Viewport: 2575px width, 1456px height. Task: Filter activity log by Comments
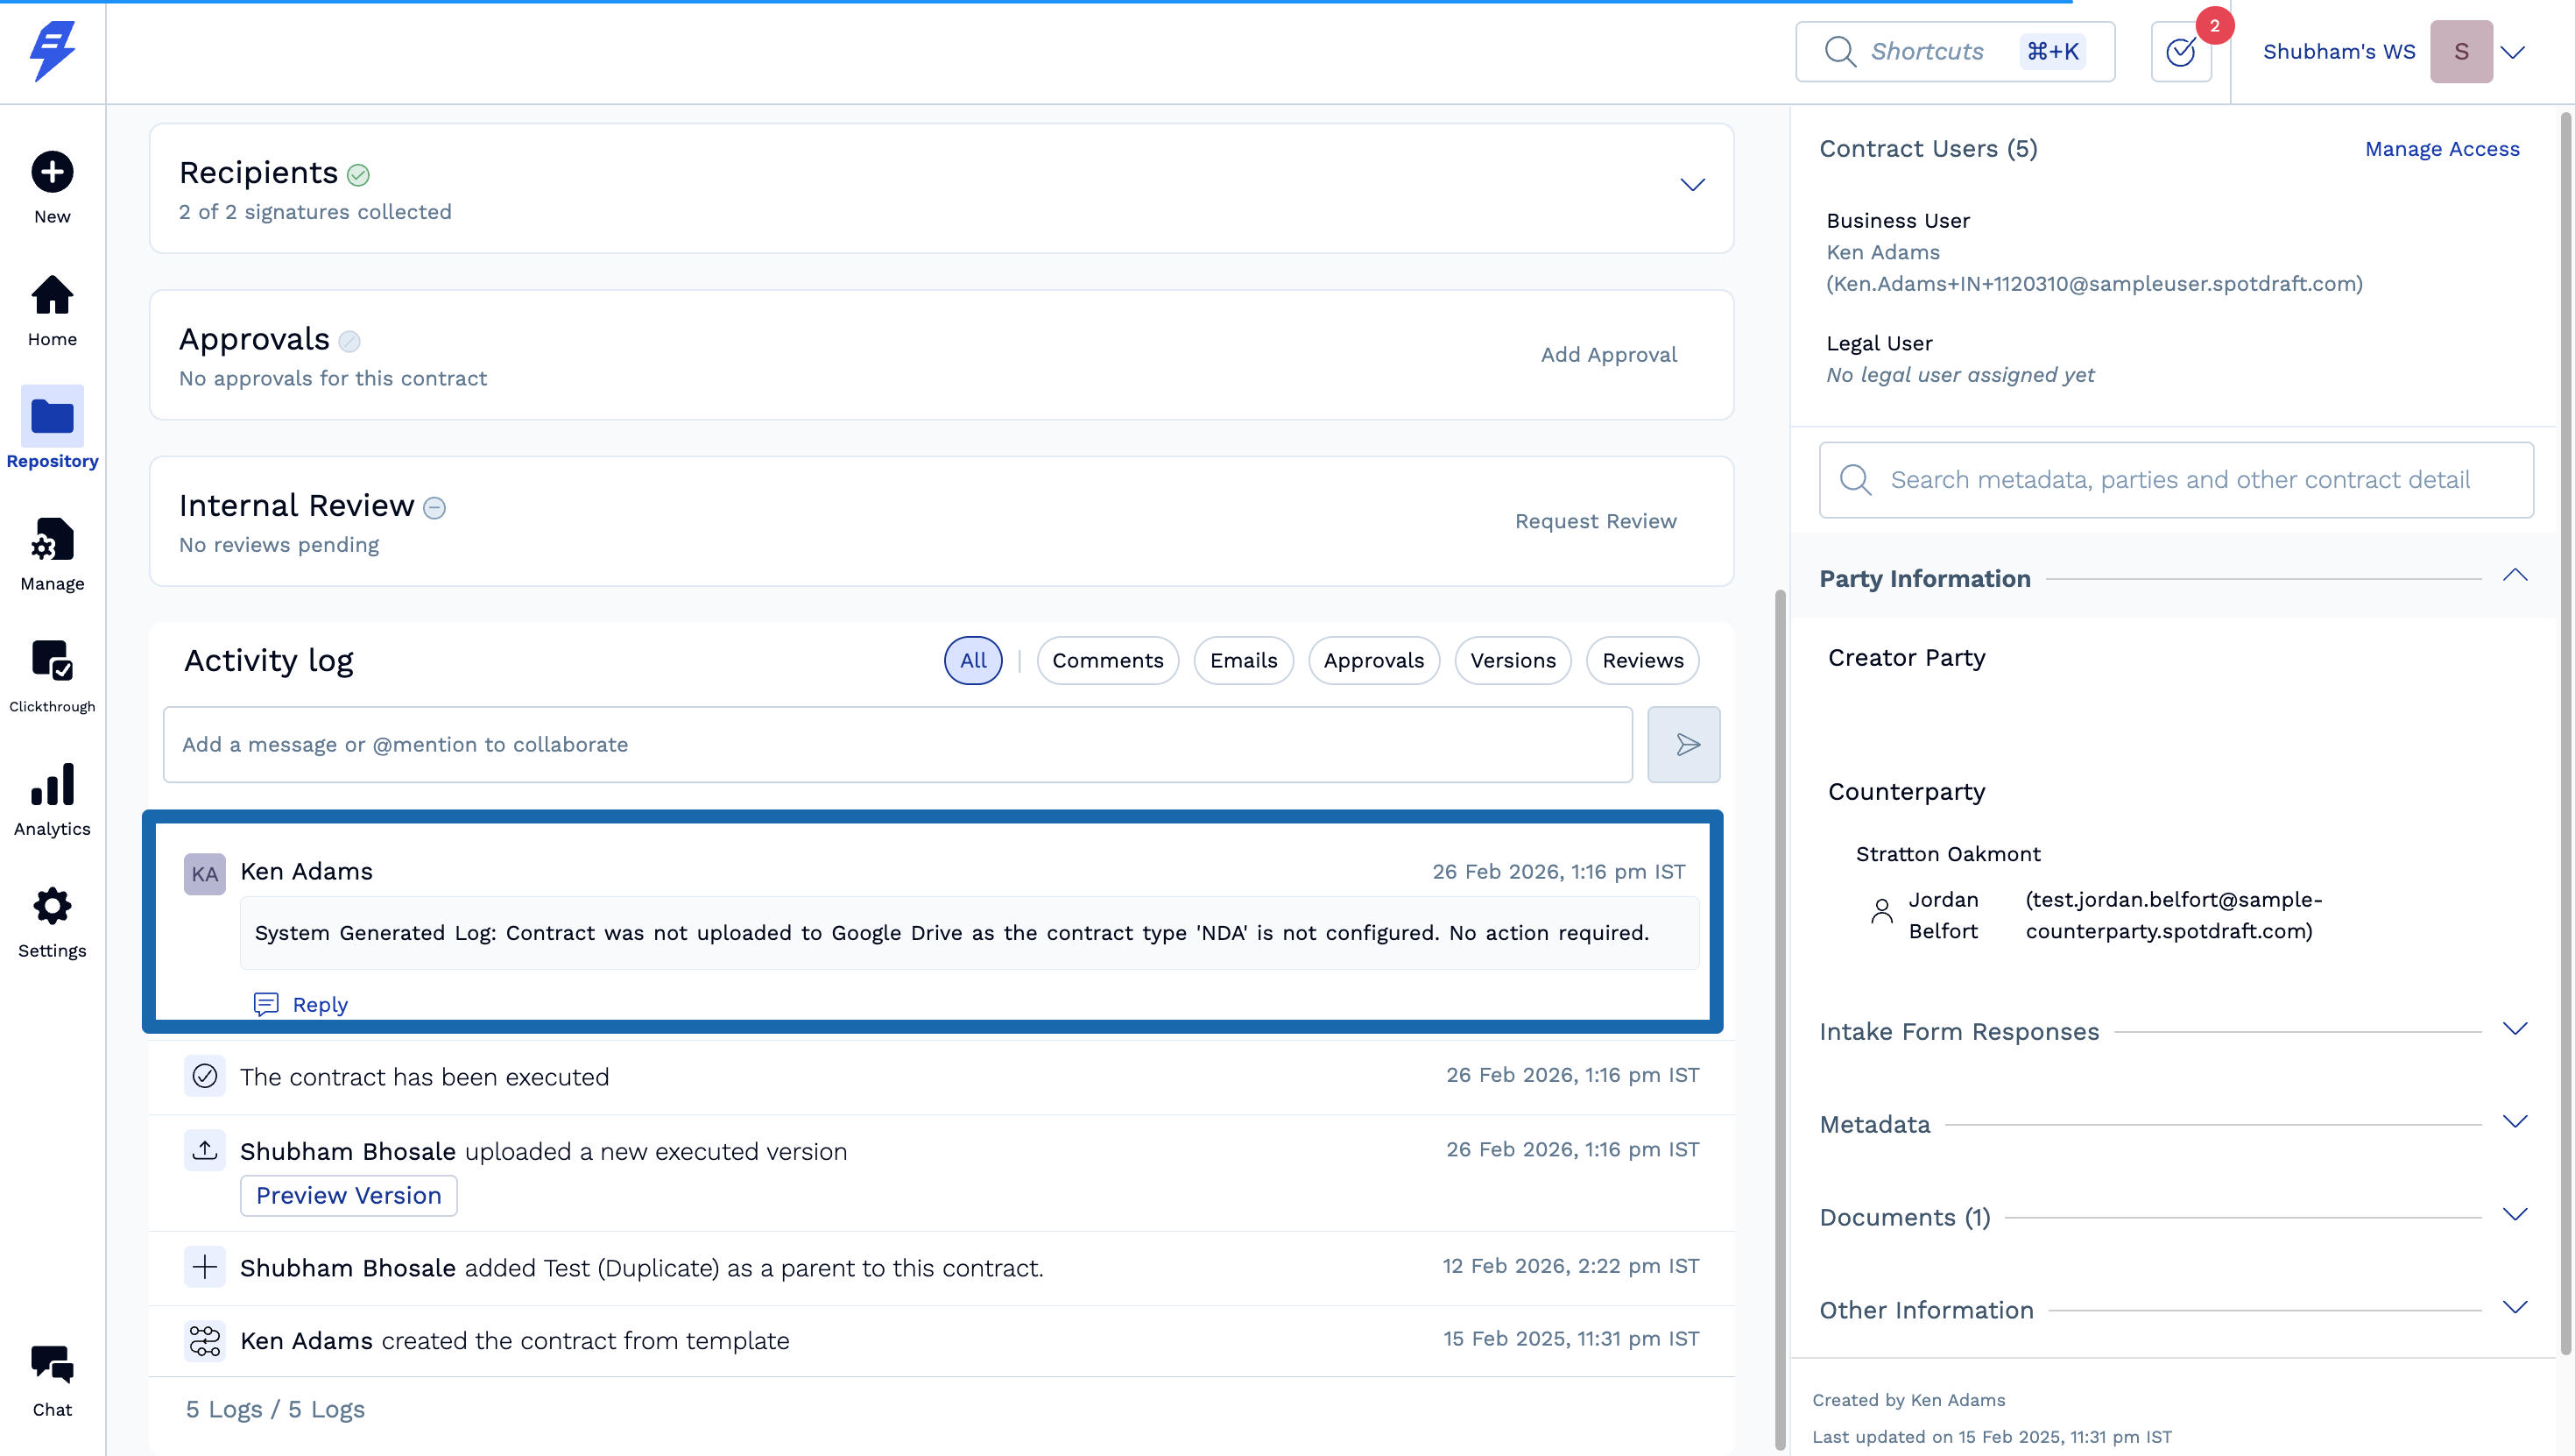1106,660
